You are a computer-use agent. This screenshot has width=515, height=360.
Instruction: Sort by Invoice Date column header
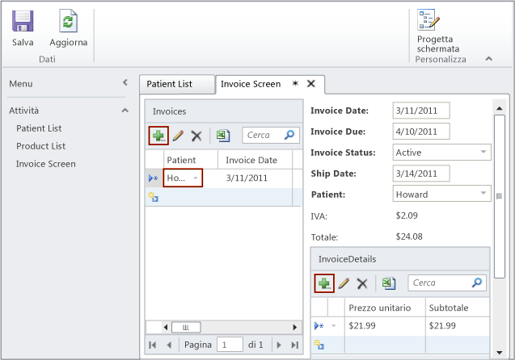click(x=255, y=160)
